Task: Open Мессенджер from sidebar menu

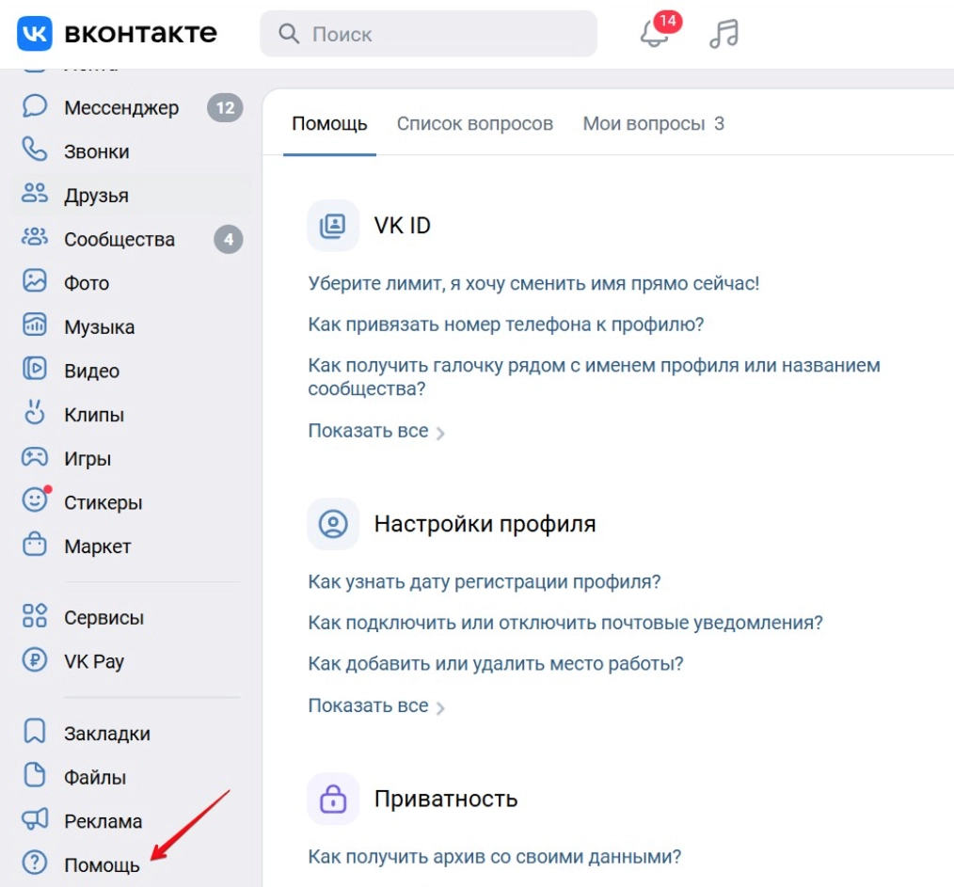Action: (121, 107)
